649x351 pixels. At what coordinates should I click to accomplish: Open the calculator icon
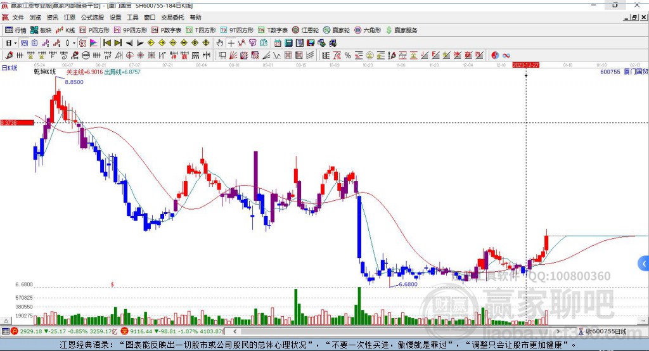tap(288, 43)
